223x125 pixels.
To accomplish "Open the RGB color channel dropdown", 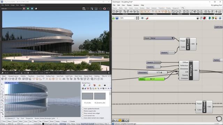I will (x=11, y=9).
